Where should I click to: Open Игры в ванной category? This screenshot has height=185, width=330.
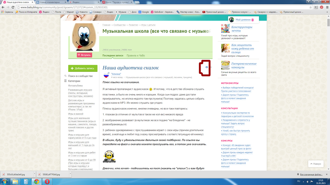pyautogui.click(x=75, y=114)
